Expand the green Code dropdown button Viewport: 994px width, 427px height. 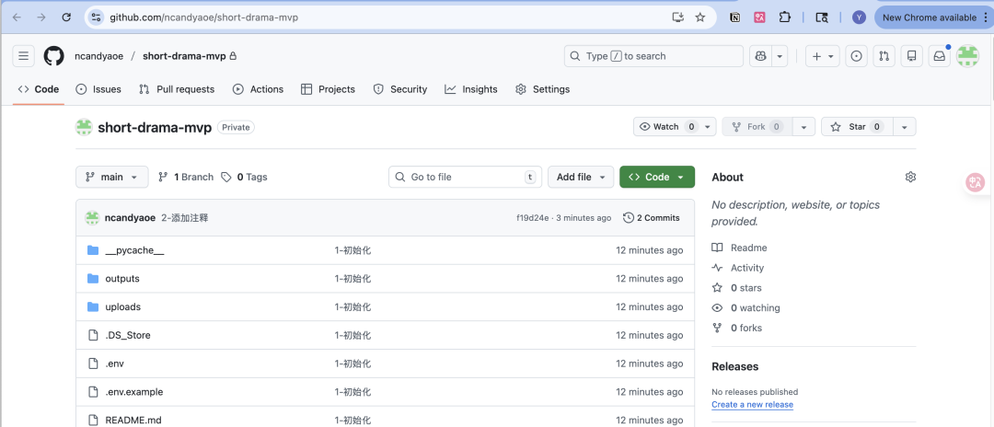tap(657, 177)
